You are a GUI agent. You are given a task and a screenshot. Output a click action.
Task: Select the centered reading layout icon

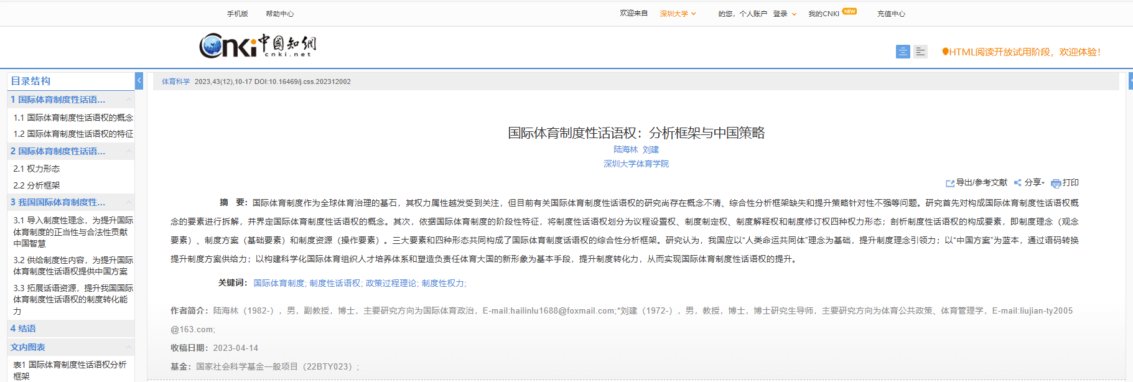pos(902,52)
